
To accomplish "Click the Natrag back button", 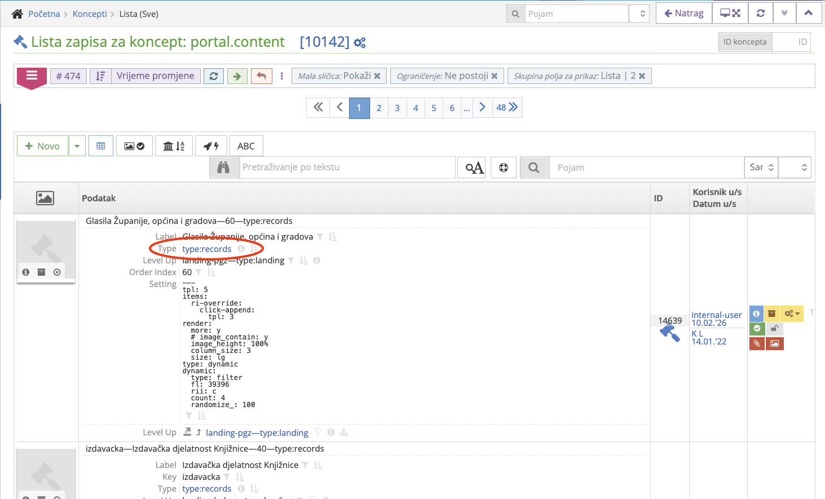I will [683, 12].
